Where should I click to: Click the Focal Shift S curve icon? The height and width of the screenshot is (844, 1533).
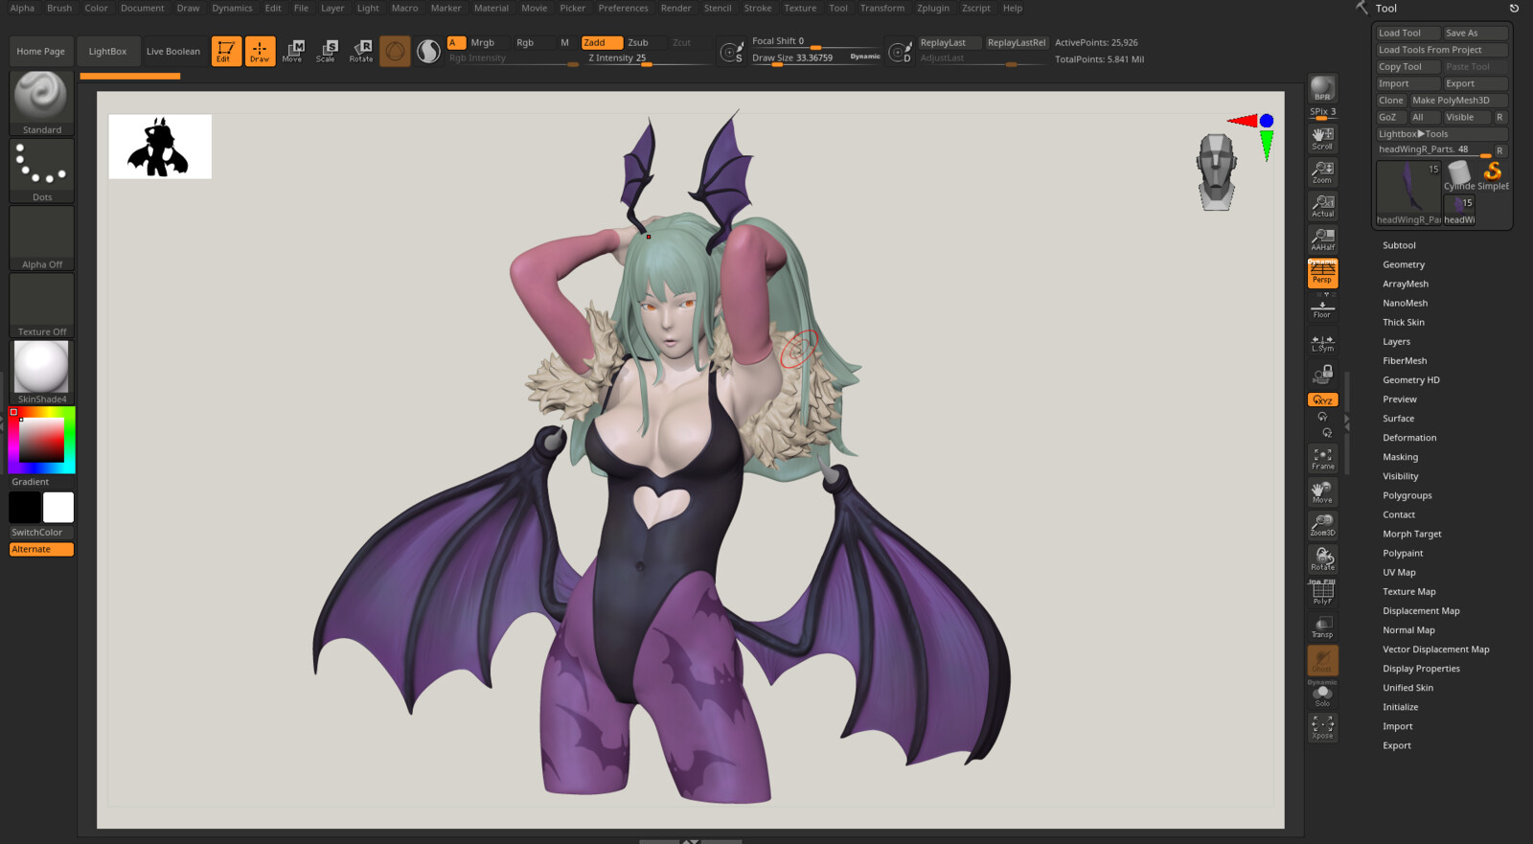(731, 53)
